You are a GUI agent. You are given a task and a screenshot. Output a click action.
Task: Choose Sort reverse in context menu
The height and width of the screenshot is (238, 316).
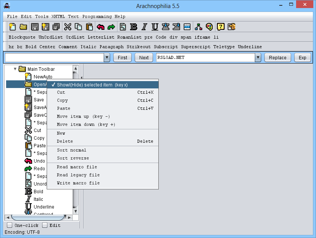tap(103, 158)
